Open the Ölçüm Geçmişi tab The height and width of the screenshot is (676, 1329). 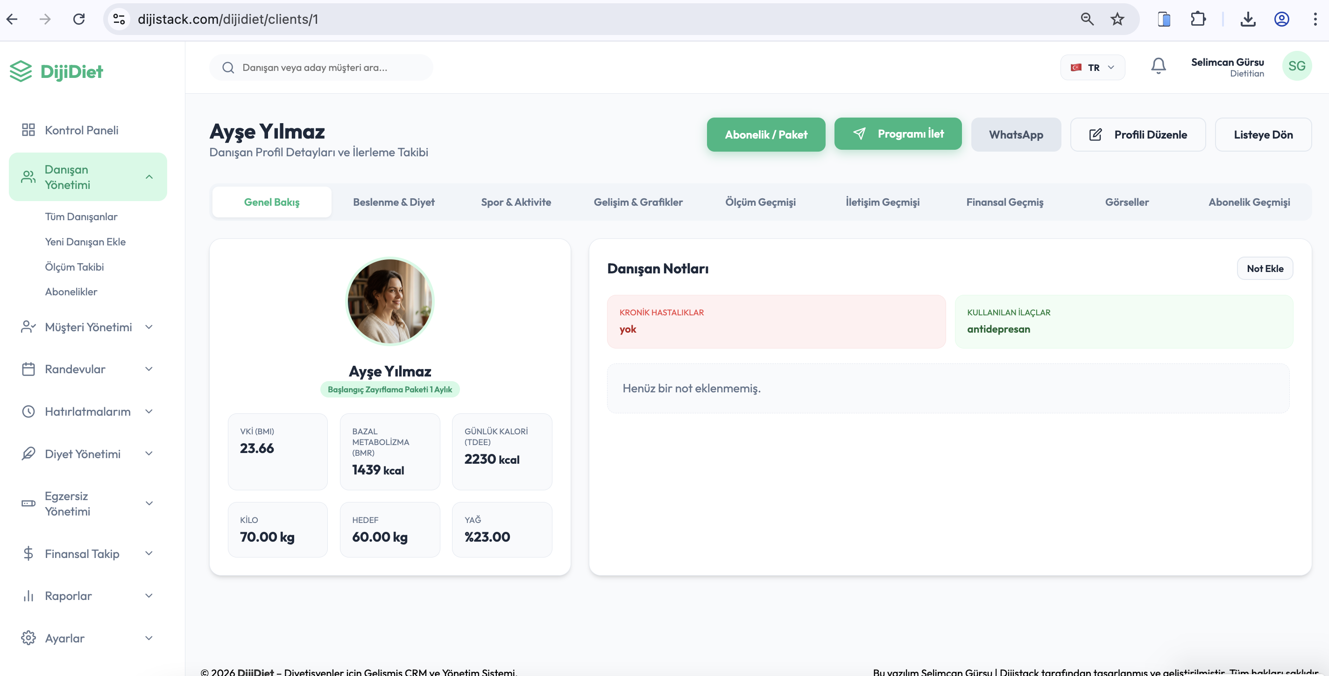point(760,202)
